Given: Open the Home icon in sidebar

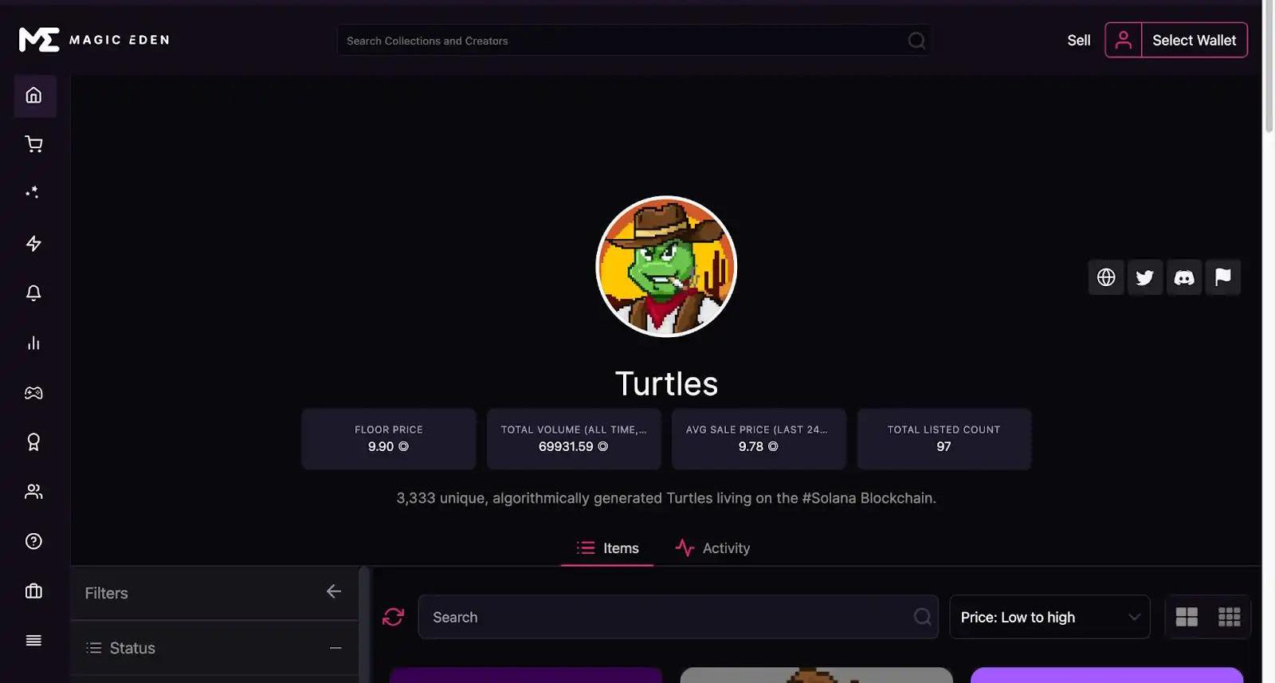Looking at the screenshot, I should point(33,96).
